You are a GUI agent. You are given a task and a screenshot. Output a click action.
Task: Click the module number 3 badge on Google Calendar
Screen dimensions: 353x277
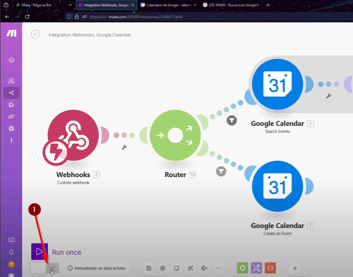tap(310, 124)
